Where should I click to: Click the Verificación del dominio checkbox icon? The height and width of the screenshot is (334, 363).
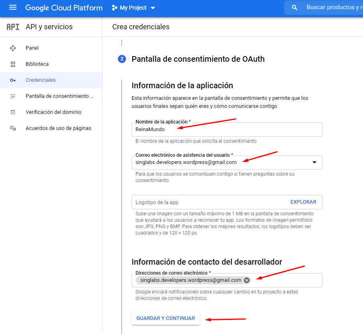pos(13,112)
